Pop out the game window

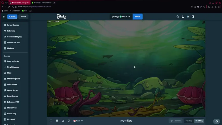point(69,121)
